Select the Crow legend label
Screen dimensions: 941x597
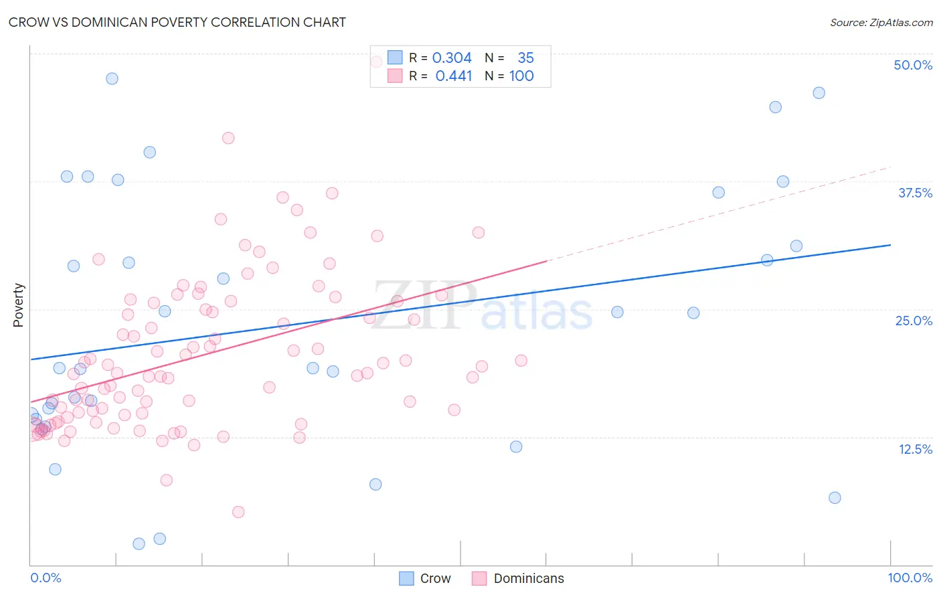[x=436, y=578]
